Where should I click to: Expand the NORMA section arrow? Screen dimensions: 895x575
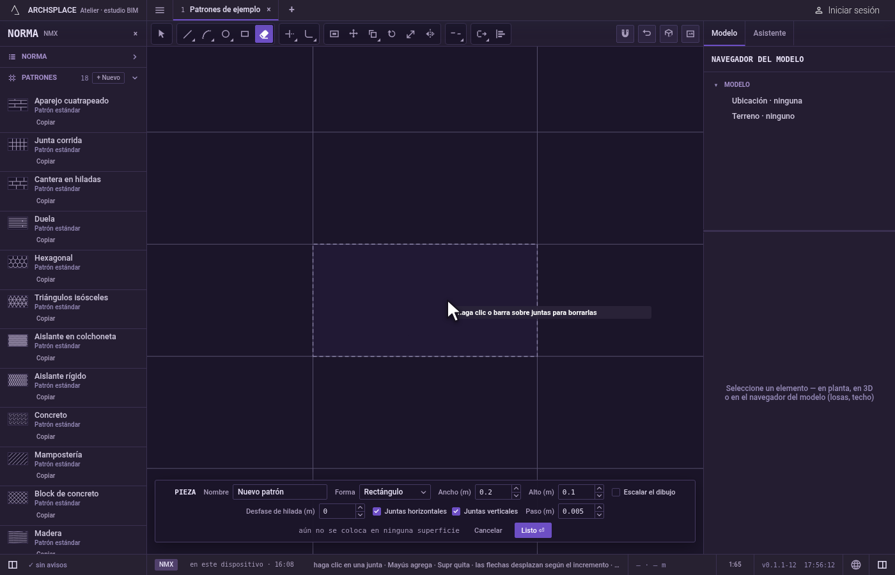[x=135, y=57]
